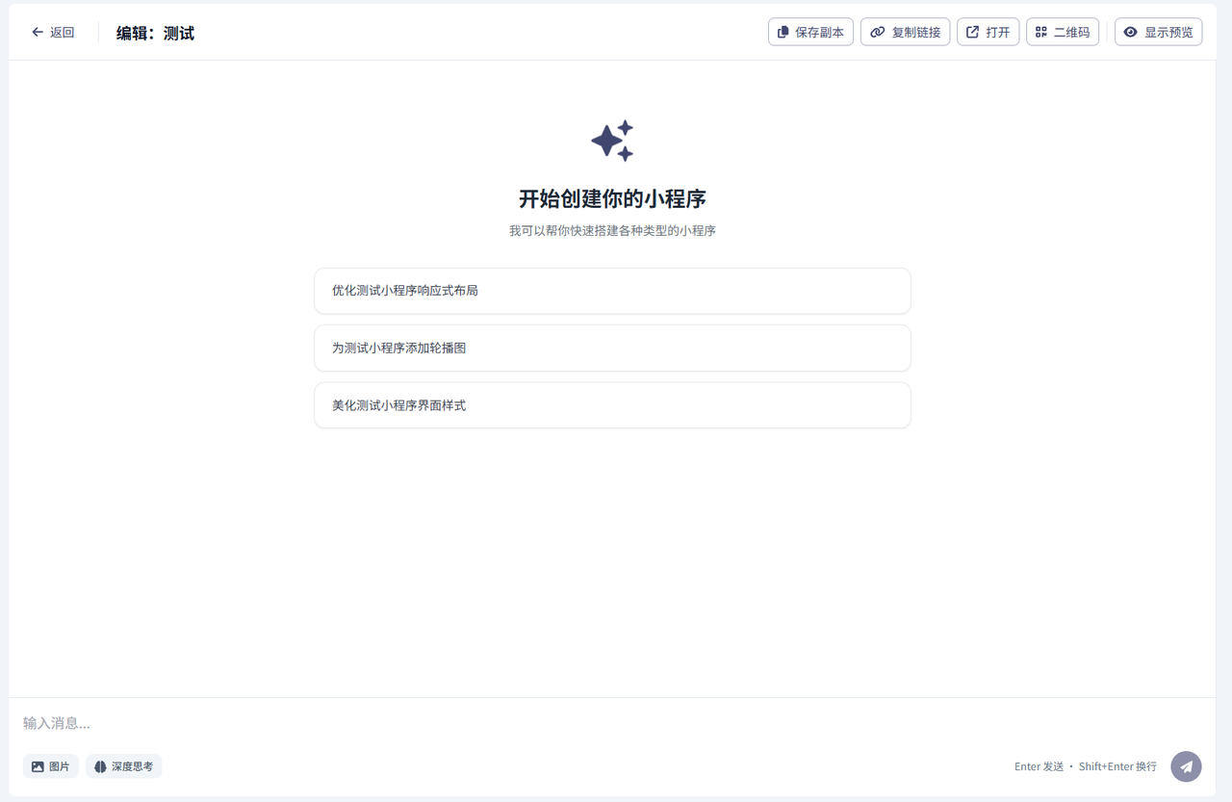The height and width of the screenshot is (802, 1232).
Task: Click the image icon in the 图片 button
Action: 38,765
